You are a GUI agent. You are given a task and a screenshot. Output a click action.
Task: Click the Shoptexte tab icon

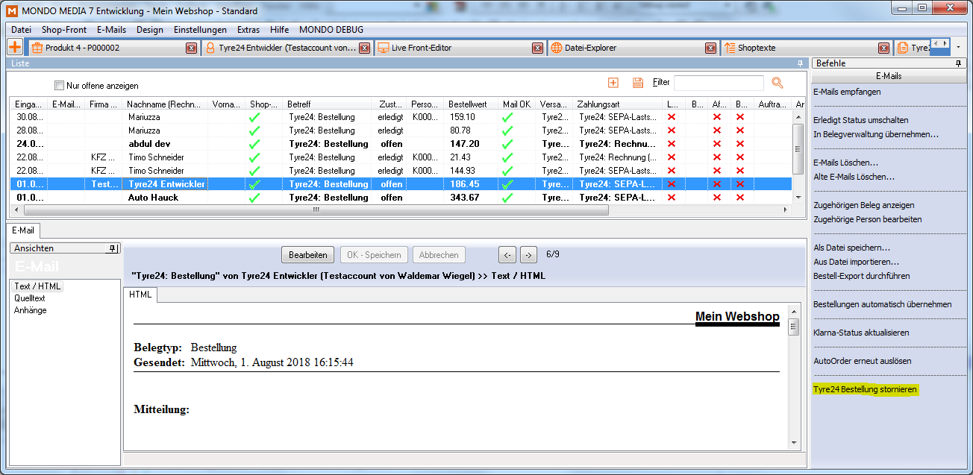point(729,48)
